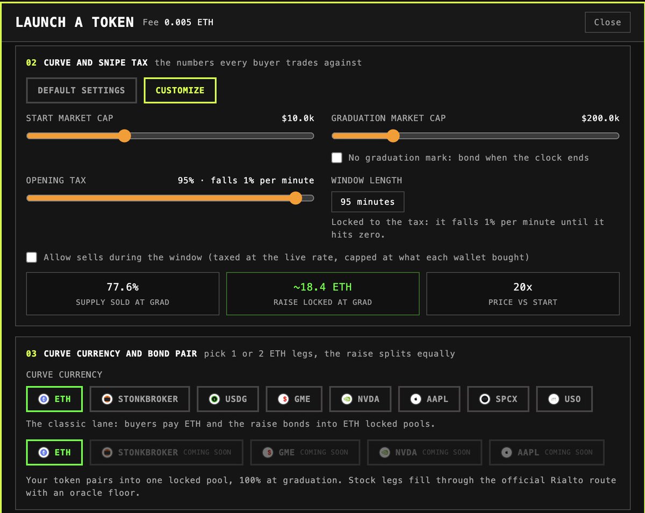This screenshot has height=513, width=645.
Task: Click the STONKBROKER coming soon icon
Action: pyautogui.click(x=107, y=452)
